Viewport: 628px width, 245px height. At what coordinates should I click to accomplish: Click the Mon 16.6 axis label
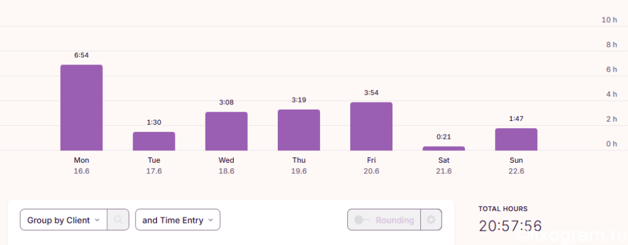82,166
